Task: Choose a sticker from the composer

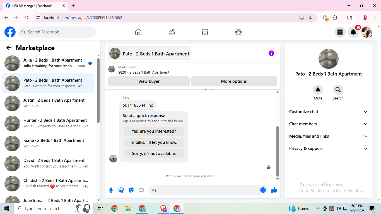Action: point(131,190)
